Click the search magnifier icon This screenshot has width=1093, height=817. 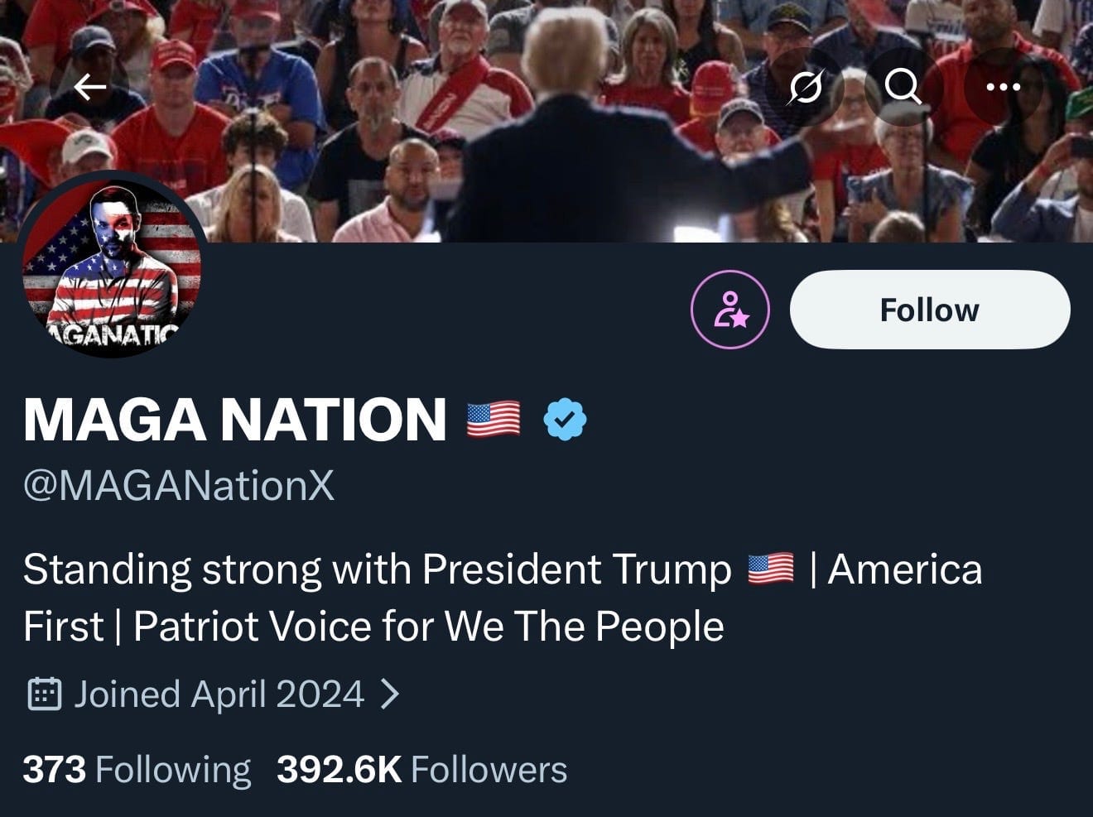pyautogui.click(x=902, y=85)
